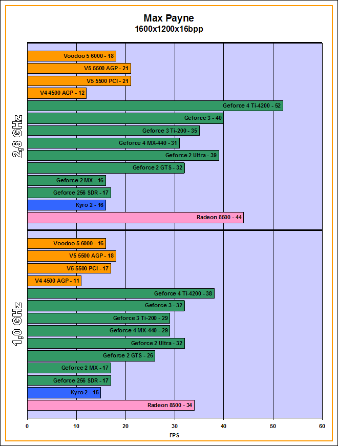Viewport: 338px width, 446px height.
Task: Click the FPS axis title
Action: (175, 435)
